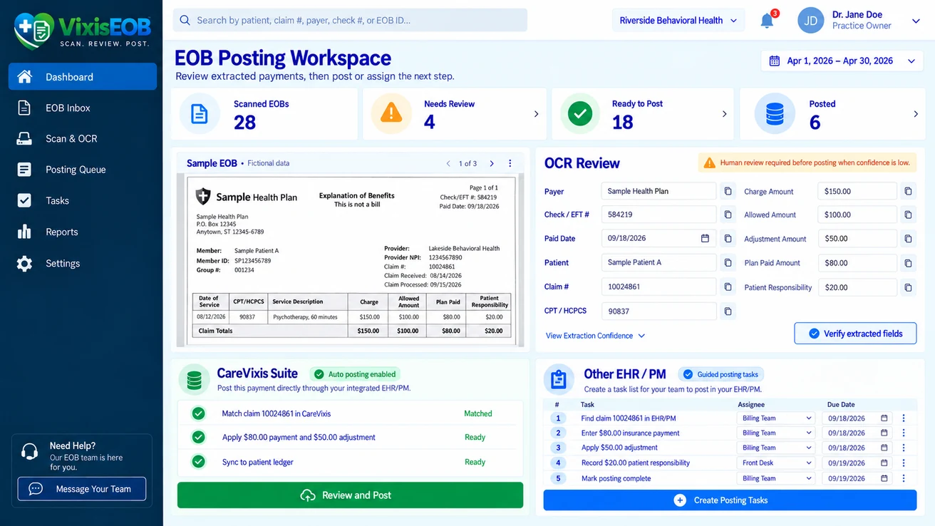The height and width of the screenshot is (526, 935).
Task: Open the Paid Date calendar picker
Action: [x=705, y=239]
